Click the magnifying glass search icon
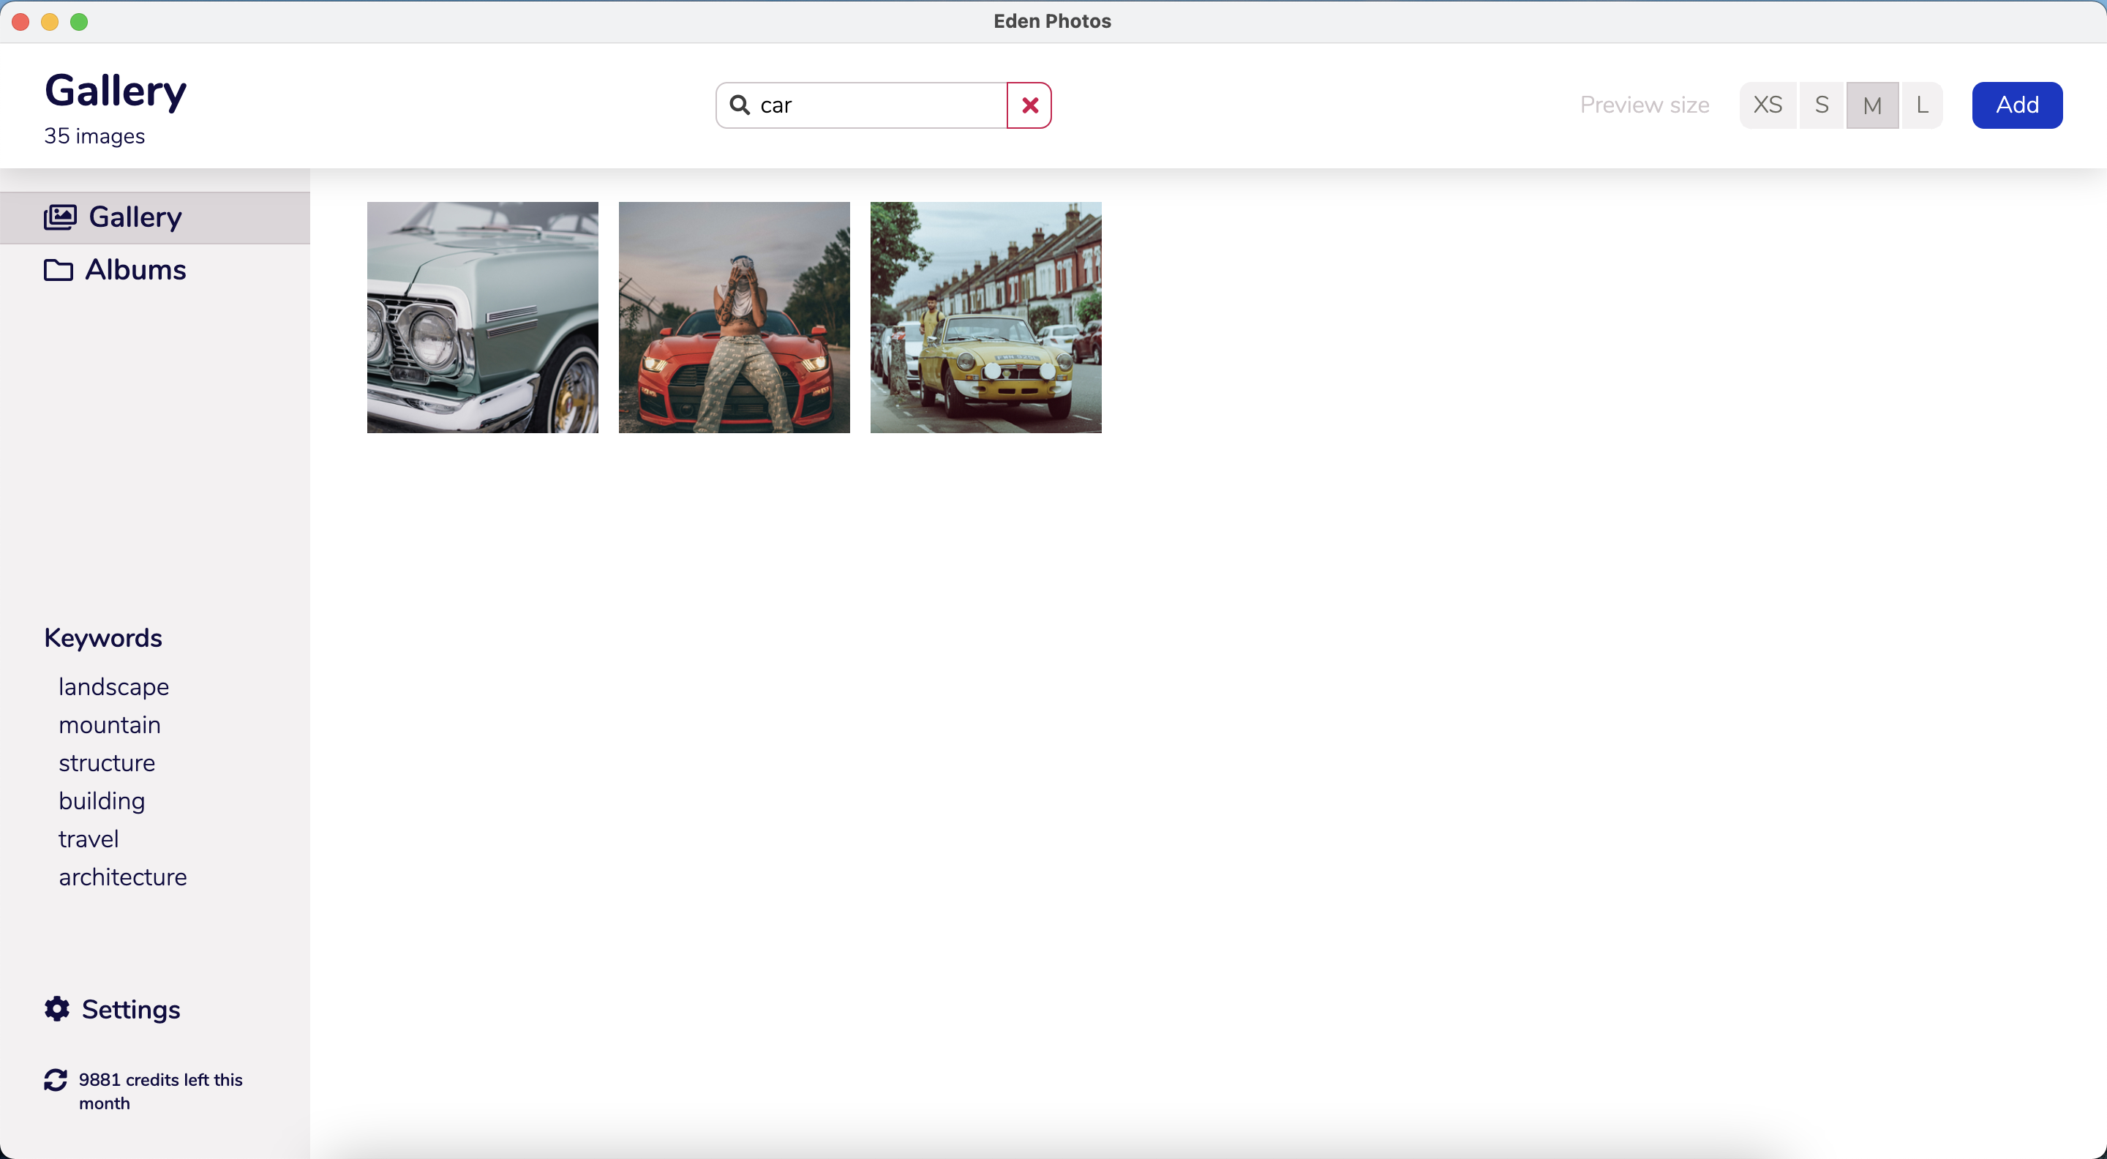The height and width of the screenshot is (1159, 2107). 740,105
